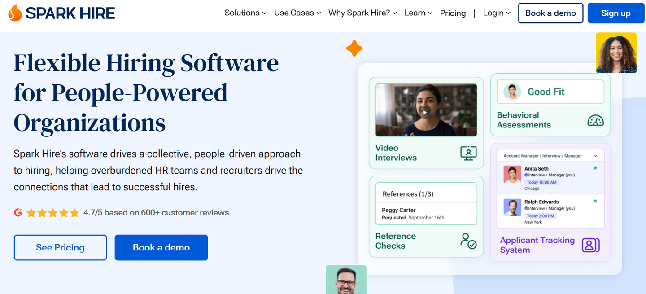Screen dimensions: 646x294
Task: Click the Ralph Edwards name
Action: (x=541, y=202)
